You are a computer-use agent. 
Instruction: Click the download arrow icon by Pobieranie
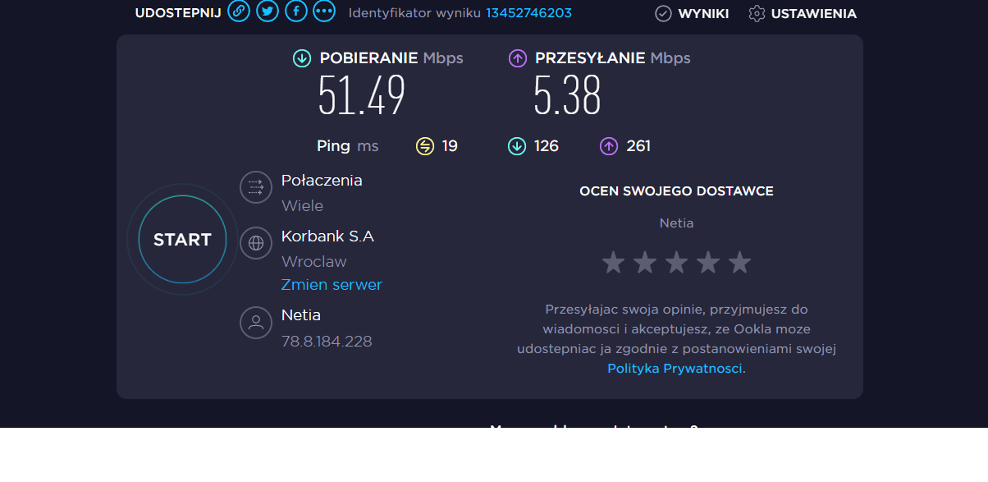[x=302, y=58]
